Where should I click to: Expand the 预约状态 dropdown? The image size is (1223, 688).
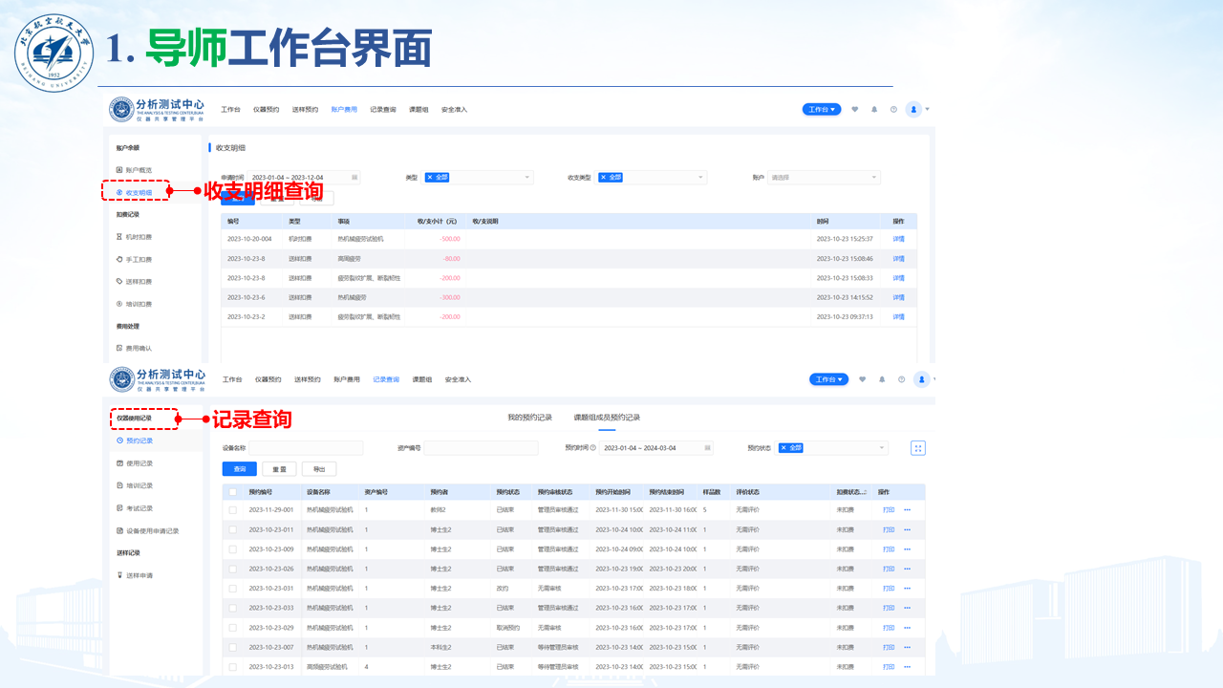[833, 448]
